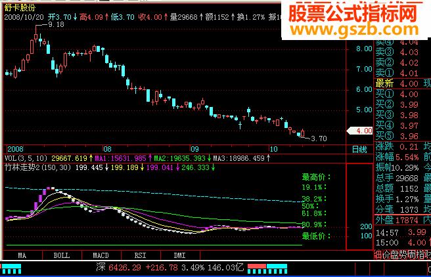Open the 指 tab in the bottom-right panel
This screenshot has width=431, height=277.
point(419,255)
